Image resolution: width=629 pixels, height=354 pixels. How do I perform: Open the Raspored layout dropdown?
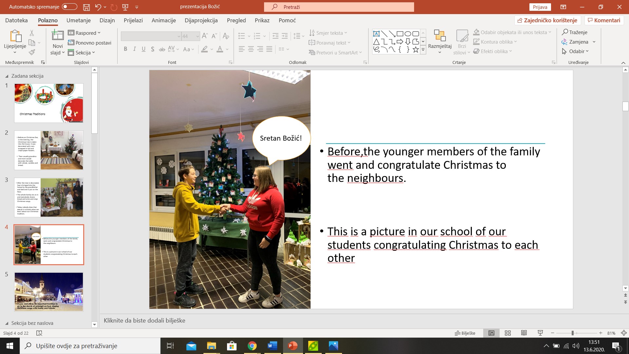(x=84, y=33)
